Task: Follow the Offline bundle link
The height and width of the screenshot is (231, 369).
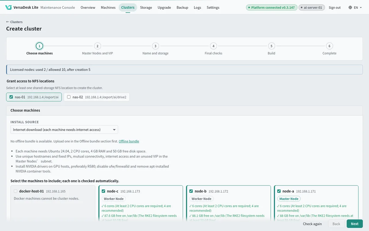Action: click(129, 141)
